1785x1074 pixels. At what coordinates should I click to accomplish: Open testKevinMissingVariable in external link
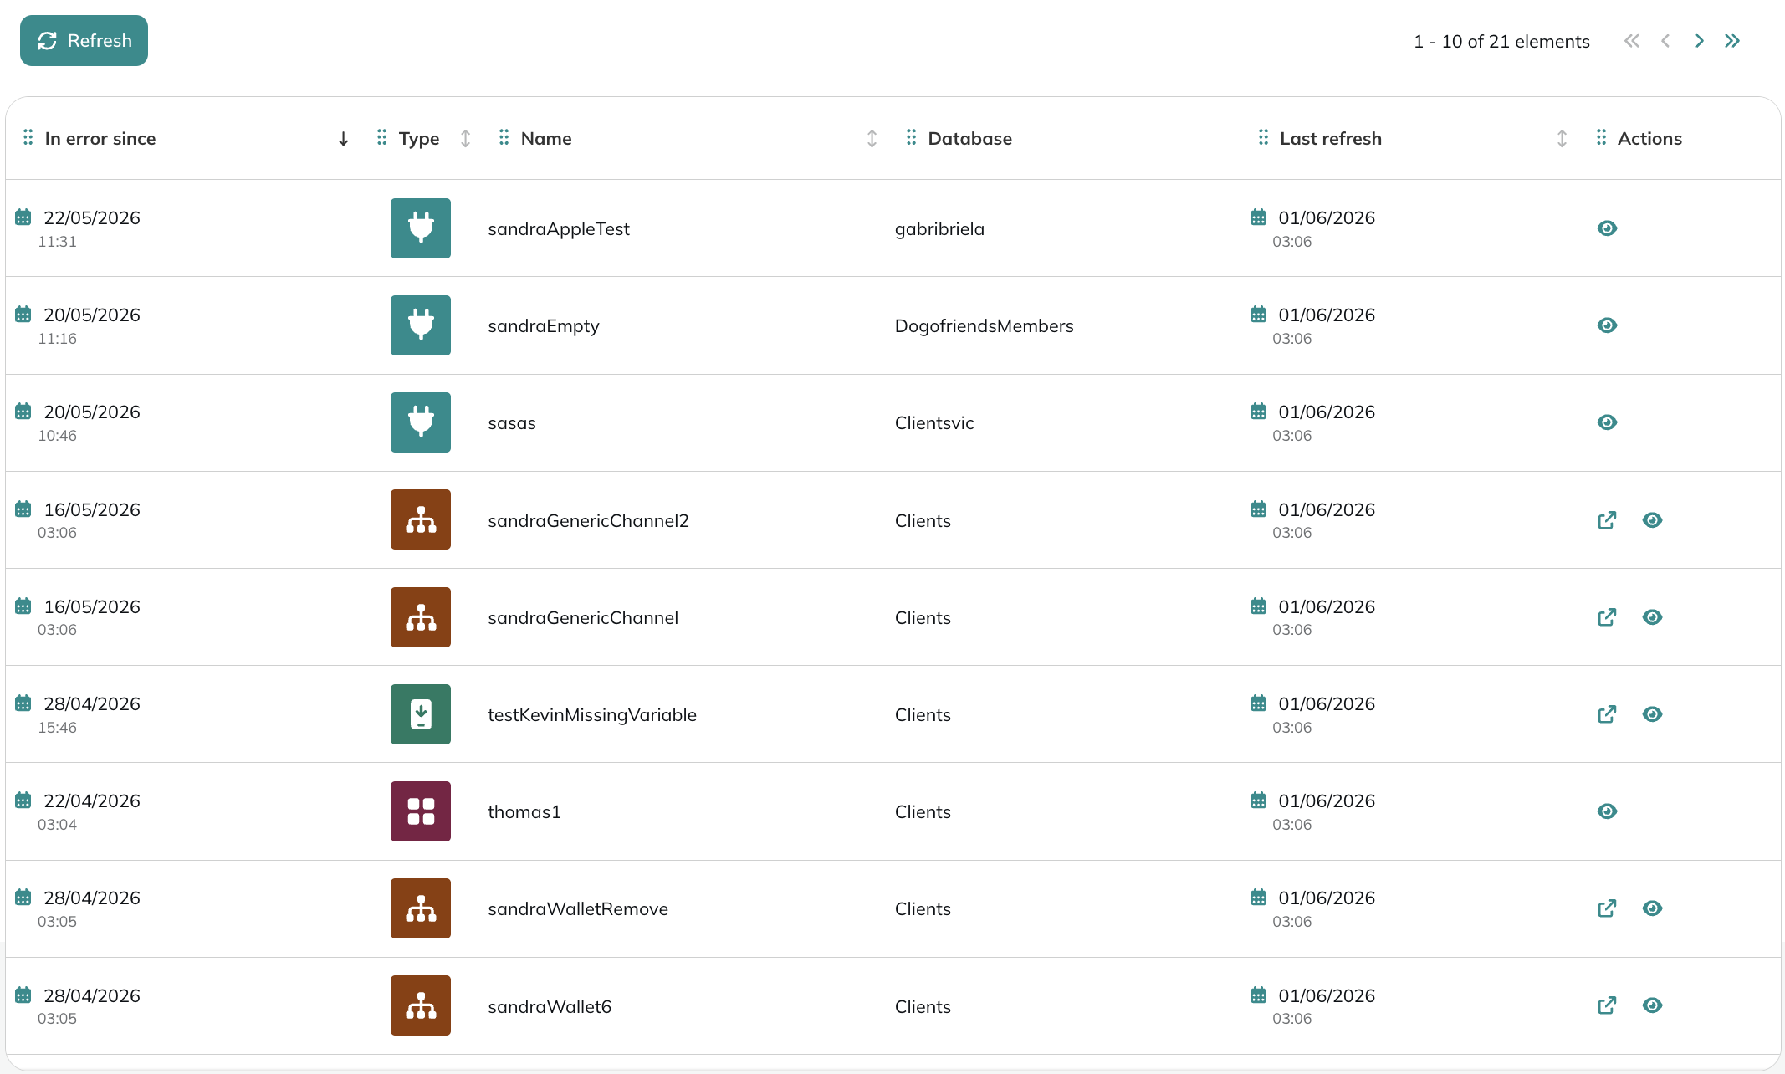point(1607,714)
